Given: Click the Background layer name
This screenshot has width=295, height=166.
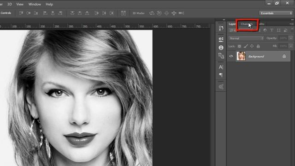Looking at the screenshot, I should click(256, 56).
